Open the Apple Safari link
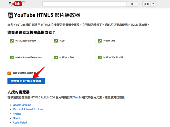170x127 pixels. 20,123
